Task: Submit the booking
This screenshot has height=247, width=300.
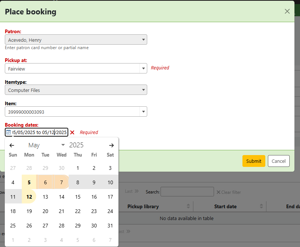Action: 254,161
